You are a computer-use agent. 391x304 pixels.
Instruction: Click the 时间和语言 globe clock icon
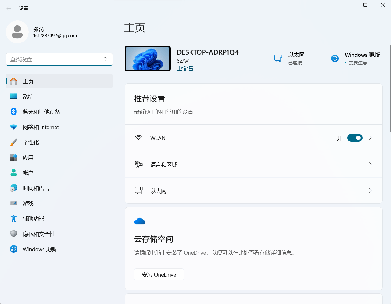[13, 188]
